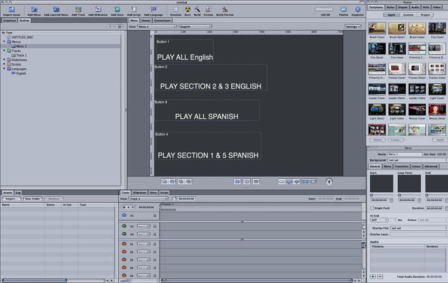The image size is (448, 283).
Task: Collapse the Tracks folder in outline
Action: (x=4, y=51)
